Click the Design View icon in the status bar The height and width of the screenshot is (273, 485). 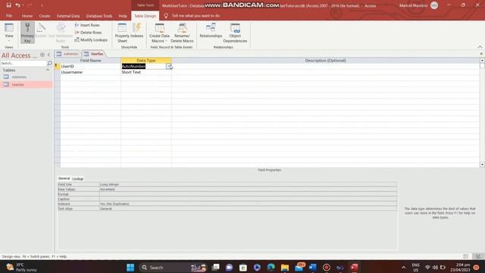click(478, 256)
